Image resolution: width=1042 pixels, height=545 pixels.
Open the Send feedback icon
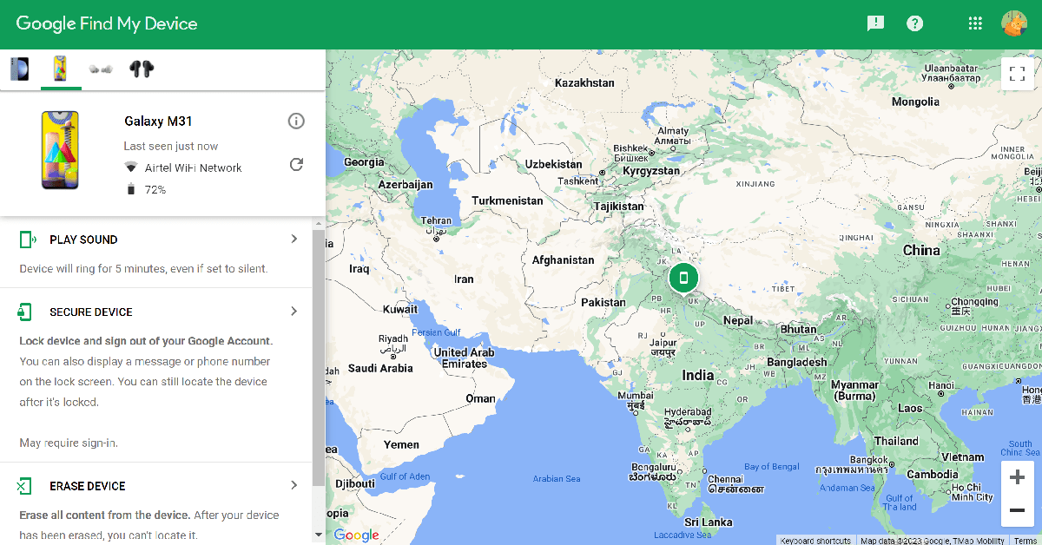click(875, 23)
